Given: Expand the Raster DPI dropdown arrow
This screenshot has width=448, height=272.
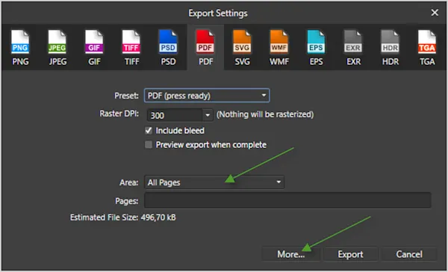Looking at the screenshot, I should point(208,115).
